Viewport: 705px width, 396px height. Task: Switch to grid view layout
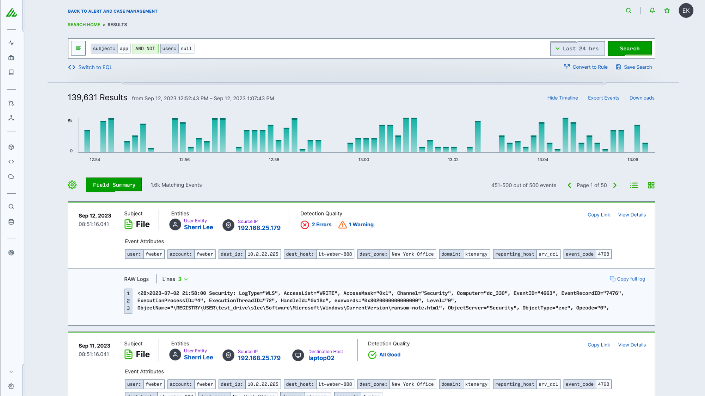[x=651, y=186]
